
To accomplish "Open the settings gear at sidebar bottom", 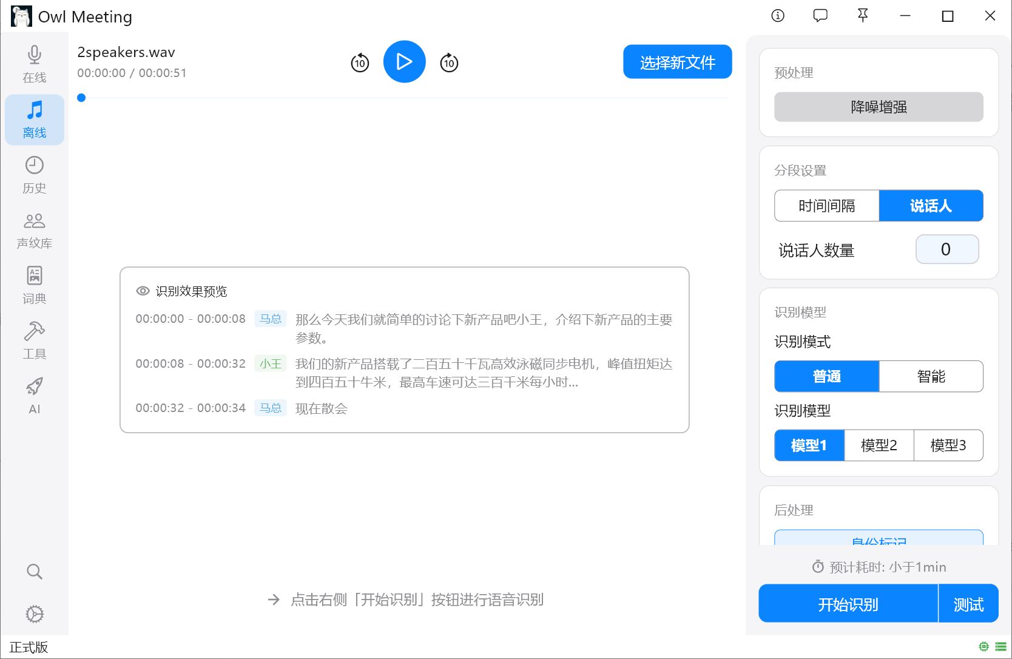I will point(35,614).
